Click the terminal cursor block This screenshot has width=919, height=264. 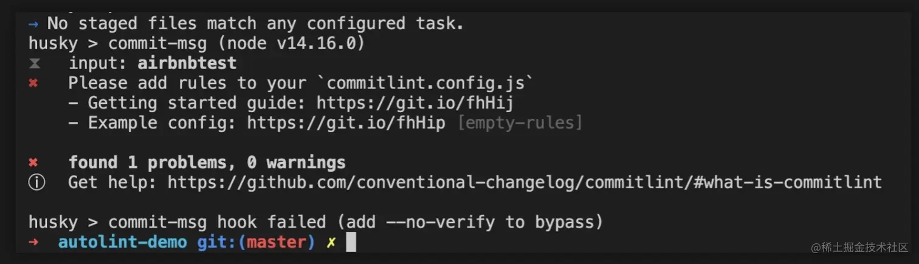click(351, 242)
